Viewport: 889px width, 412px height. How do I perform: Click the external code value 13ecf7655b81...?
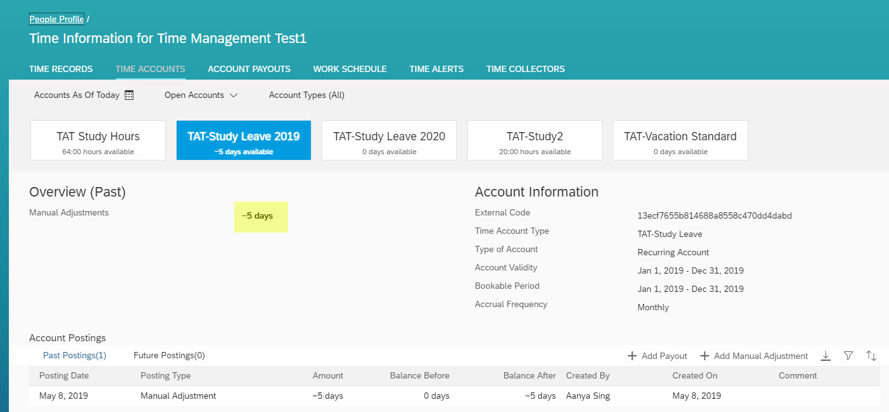(714, 215)
